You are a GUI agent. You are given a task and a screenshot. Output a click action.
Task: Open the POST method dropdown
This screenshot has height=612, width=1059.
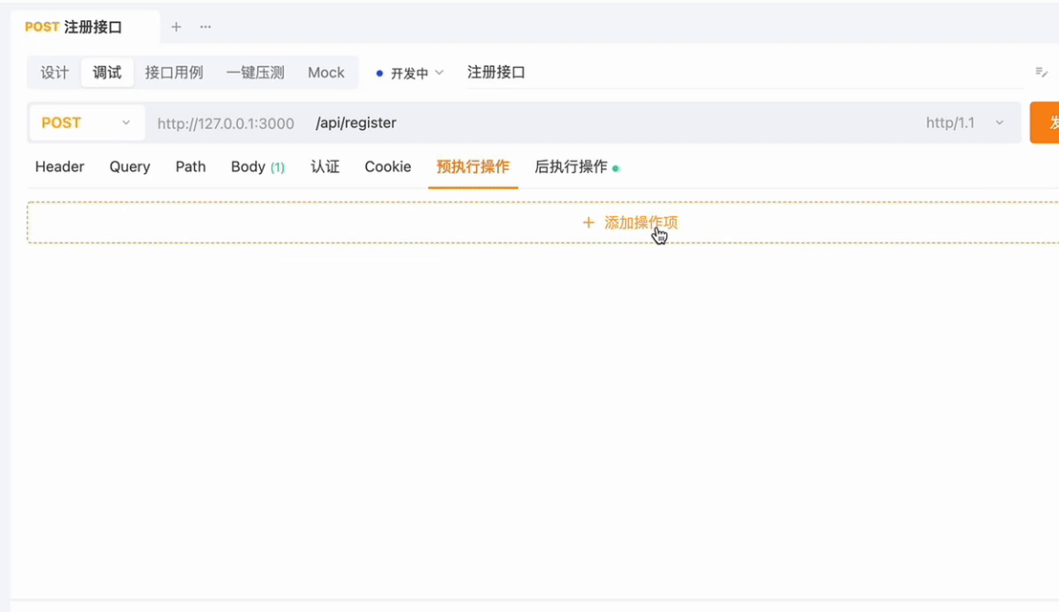pyautogui.click(x=125, y=122)
